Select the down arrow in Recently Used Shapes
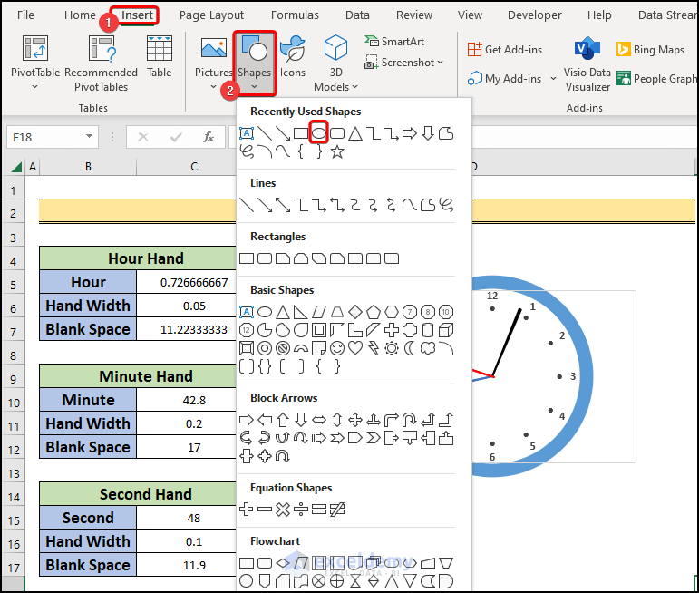699x593 pixels. click(x=428, y=133)
